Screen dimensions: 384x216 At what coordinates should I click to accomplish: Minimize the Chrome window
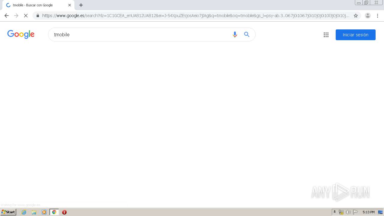(x=359, y=3)
